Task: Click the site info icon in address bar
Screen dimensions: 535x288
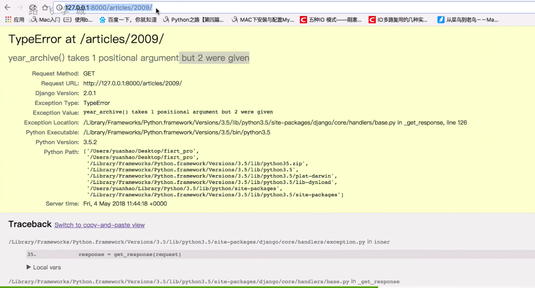Action: [x=59, y=7]
